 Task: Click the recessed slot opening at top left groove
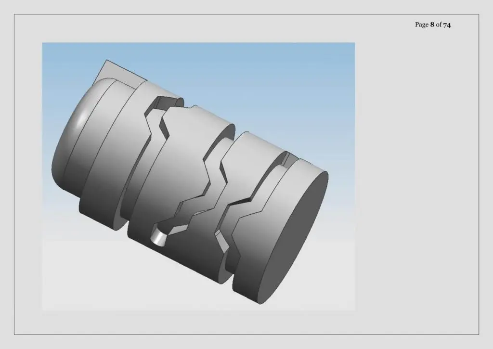tap(167, 103)
